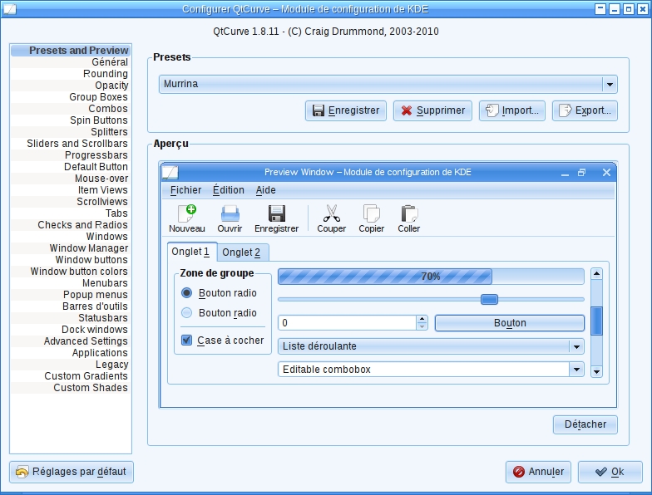This screenshot has width=652, height=495.
Task: Click the Ouvrir folder toolbar icon
Action: pos(230,213)
